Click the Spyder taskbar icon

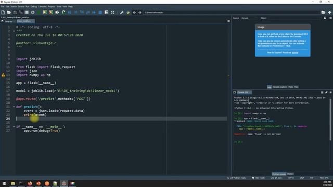pos(64,183)
